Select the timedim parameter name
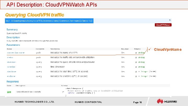 pyautogui.click(x=11, y=67)
